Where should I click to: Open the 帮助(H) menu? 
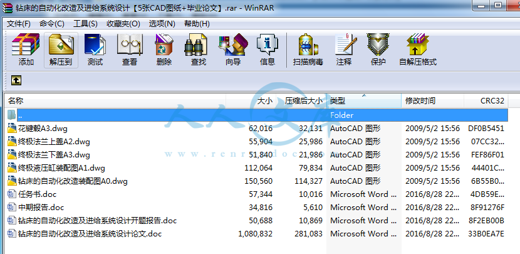[197, 24]
